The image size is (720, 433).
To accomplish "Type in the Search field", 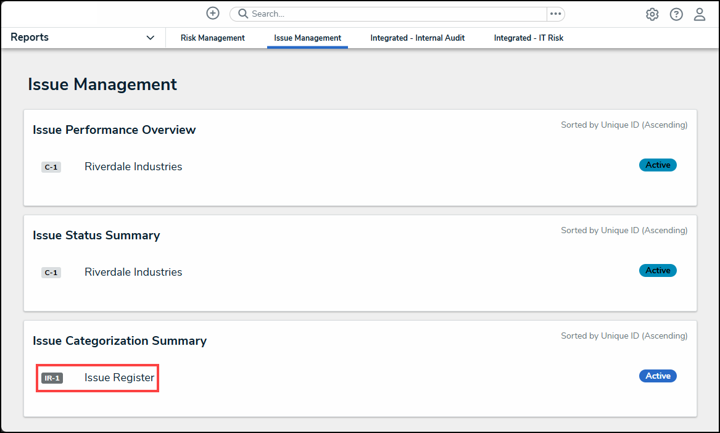I will point(395,14).
